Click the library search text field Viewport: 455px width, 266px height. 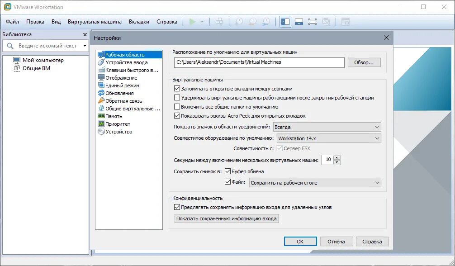click(48, 46)
